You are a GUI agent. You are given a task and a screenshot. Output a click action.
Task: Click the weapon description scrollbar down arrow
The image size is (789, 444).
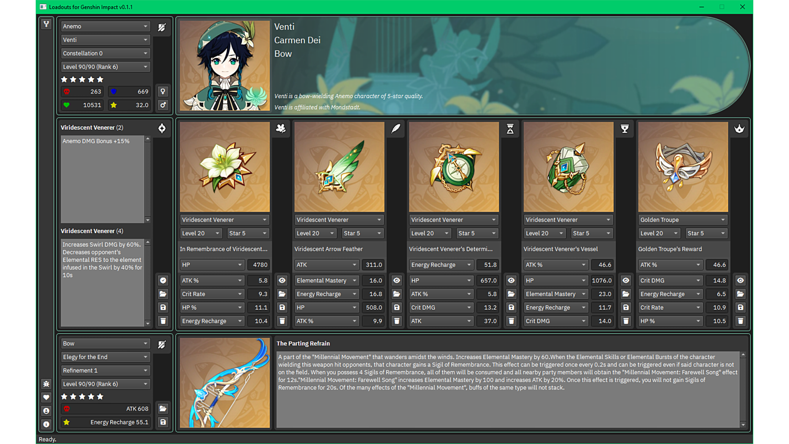[743, 425]
